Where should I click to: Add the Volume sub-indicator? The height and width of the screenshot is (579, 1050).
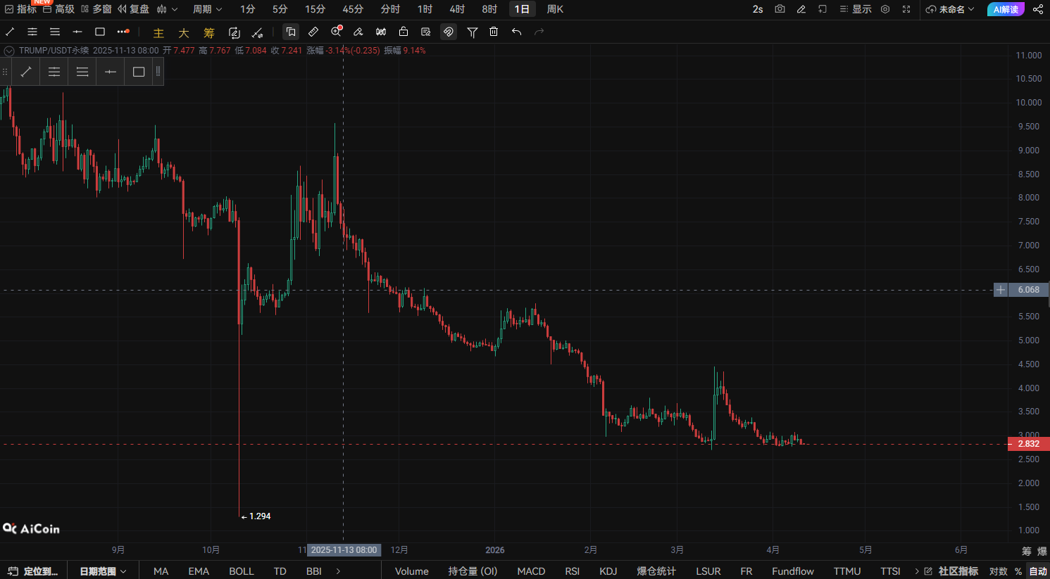click(x=412, y=571)
